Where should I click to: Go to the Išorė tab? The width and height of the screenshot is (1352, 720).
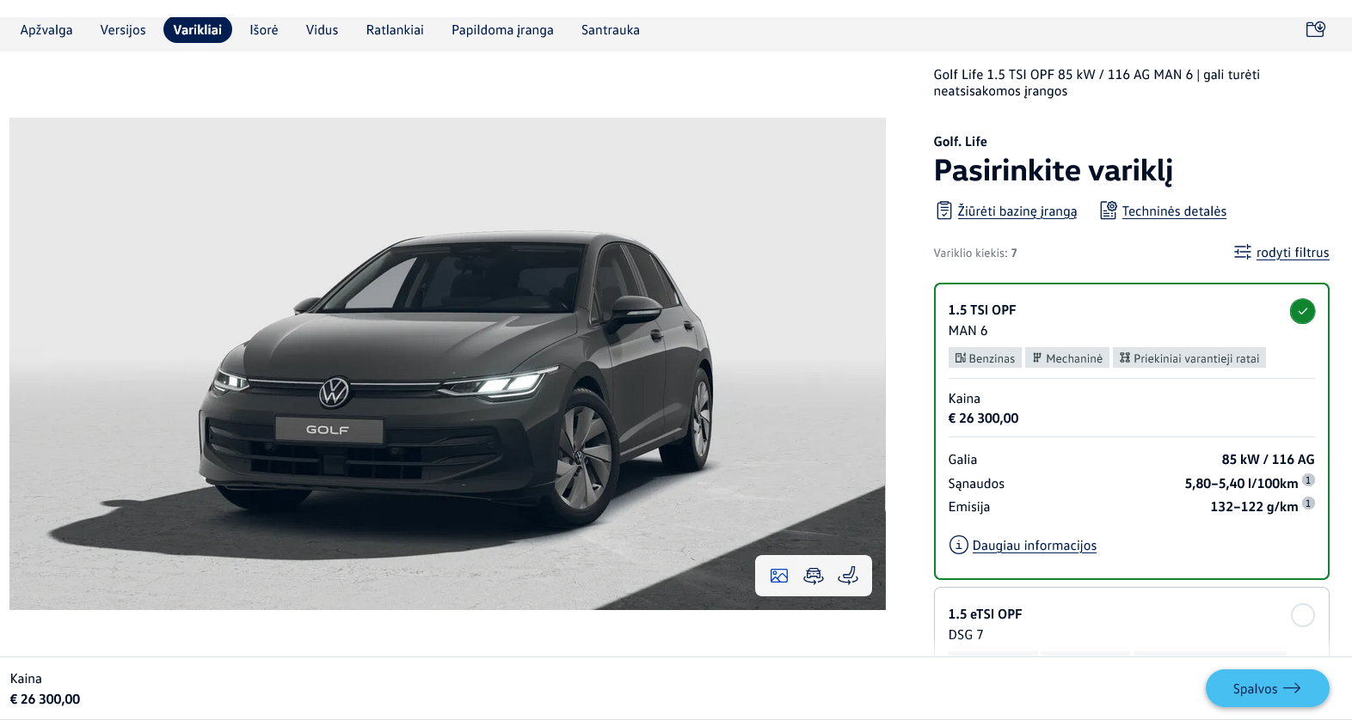coord(264,30)
